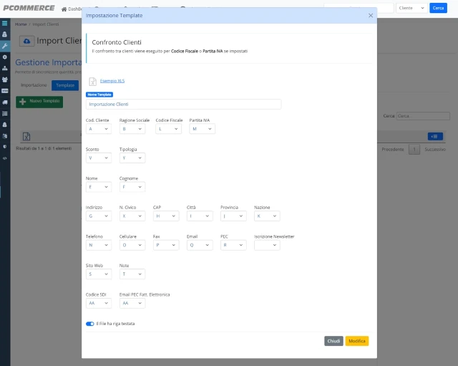Open the Iscrizione Newsletter dropdown
This screenshot has width=458, height=366.
click(267, 245)
